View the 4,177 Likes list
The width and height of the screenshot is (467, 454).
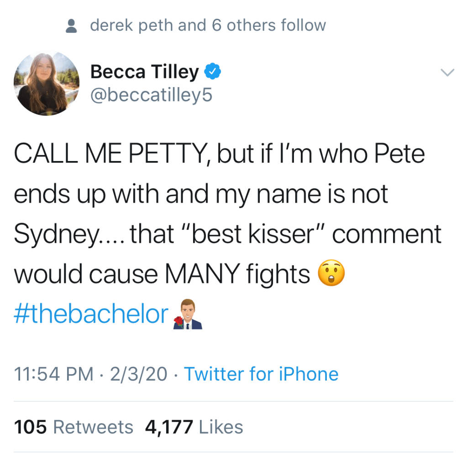194,427
